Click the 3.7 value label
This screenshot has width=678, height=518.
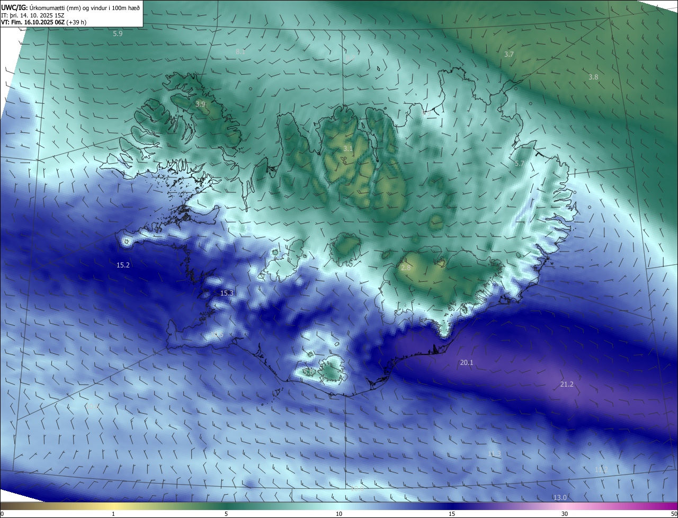click(508, 54)
